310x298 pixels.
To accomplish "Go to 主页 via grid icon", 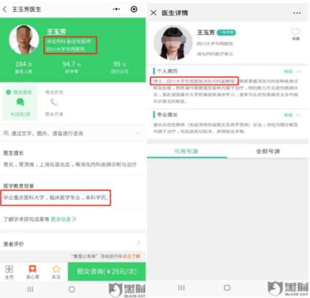I will click(x=9, y=272).
